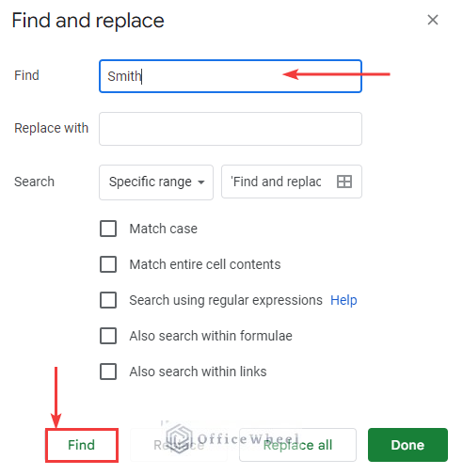
Task: Enable Search using regular expressions checkbox
Action: (108, 300)
